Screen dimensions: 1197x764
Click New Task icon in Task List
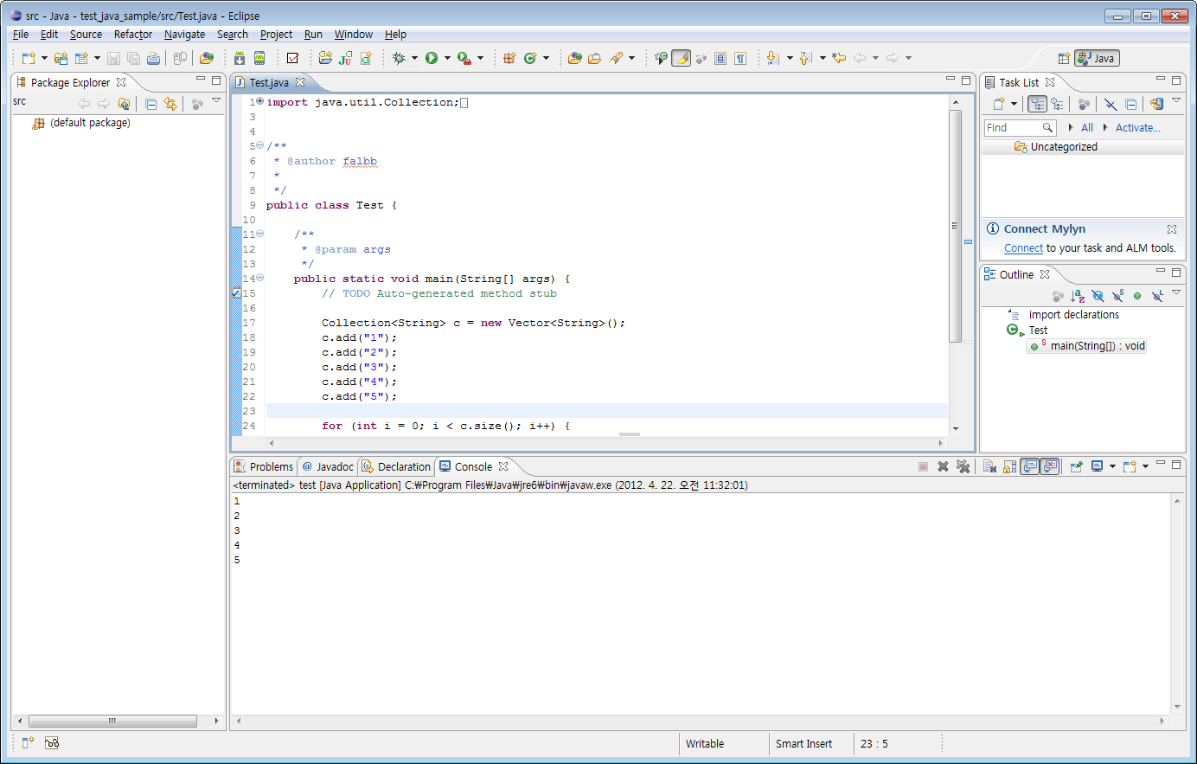(999, 104)
